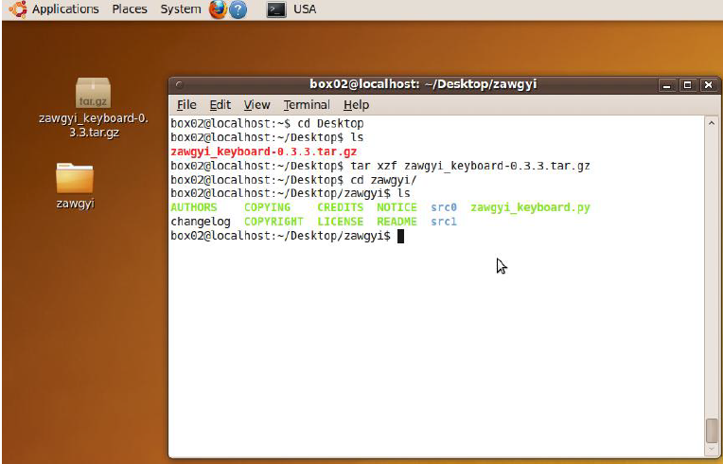Image resolution: width=723 pixels, height=464 pixels.
Task: Click README in the ls output
Action: 397,222
